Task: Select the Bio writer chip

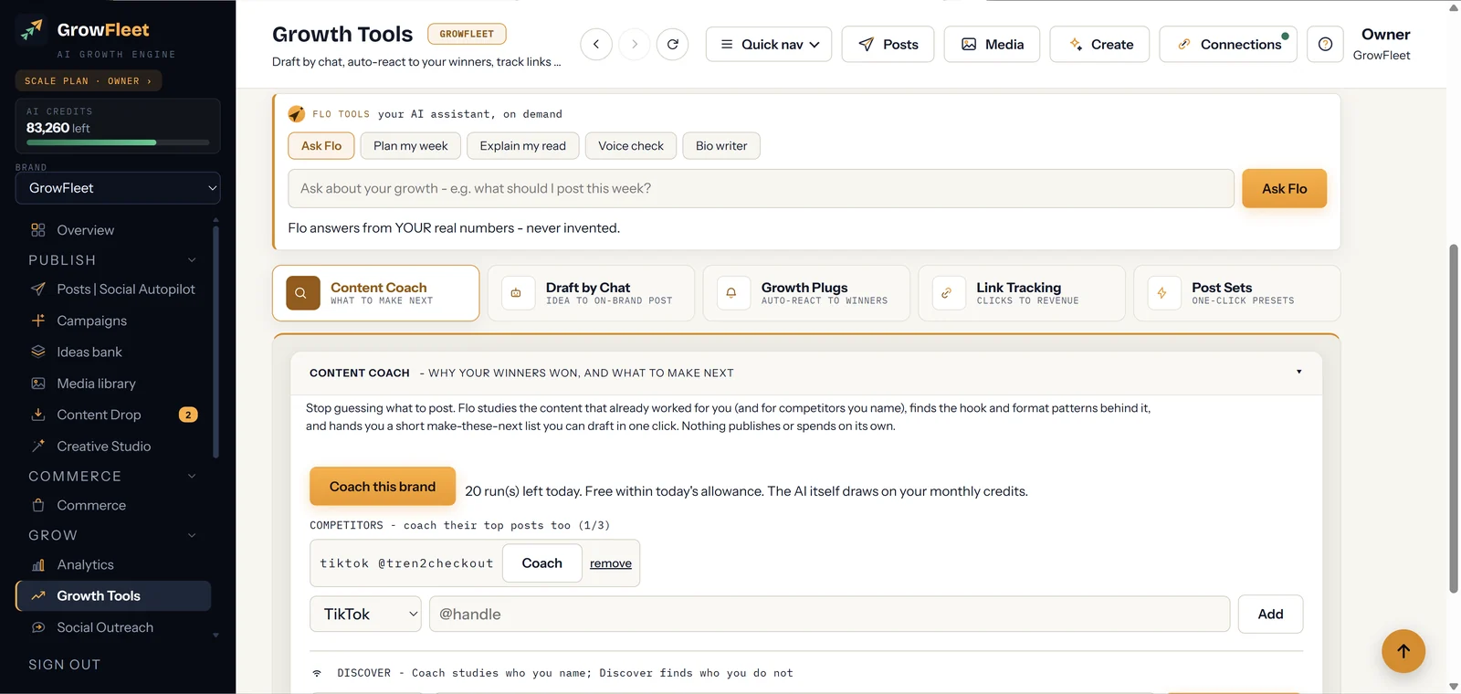Action: 721,146
